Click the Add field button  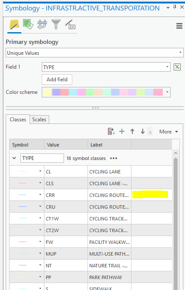[x=57, y=80]
